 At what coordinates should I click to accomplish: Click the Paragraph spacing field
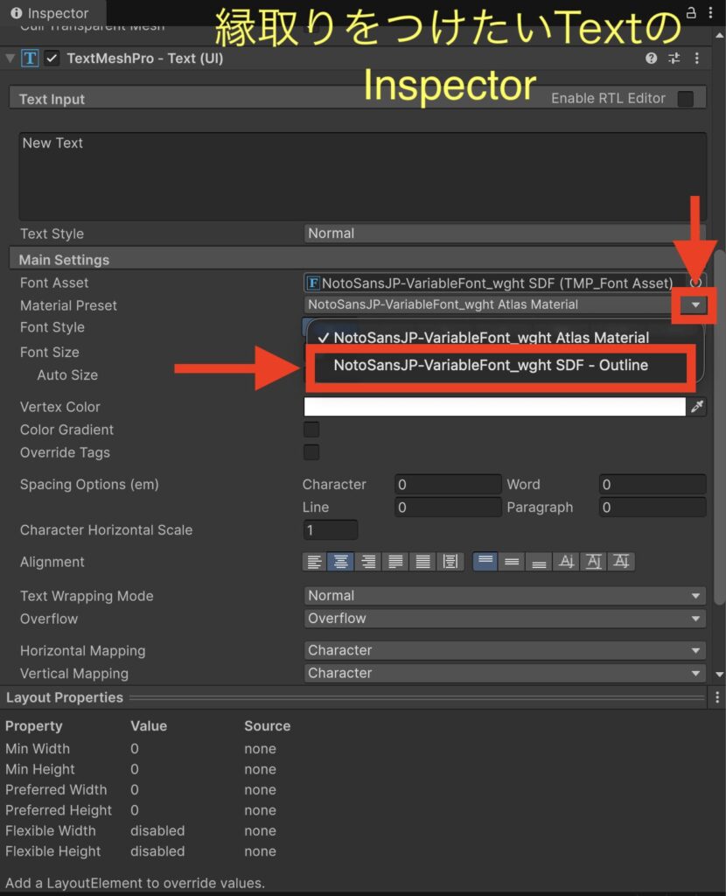click(x=653, y=507)
